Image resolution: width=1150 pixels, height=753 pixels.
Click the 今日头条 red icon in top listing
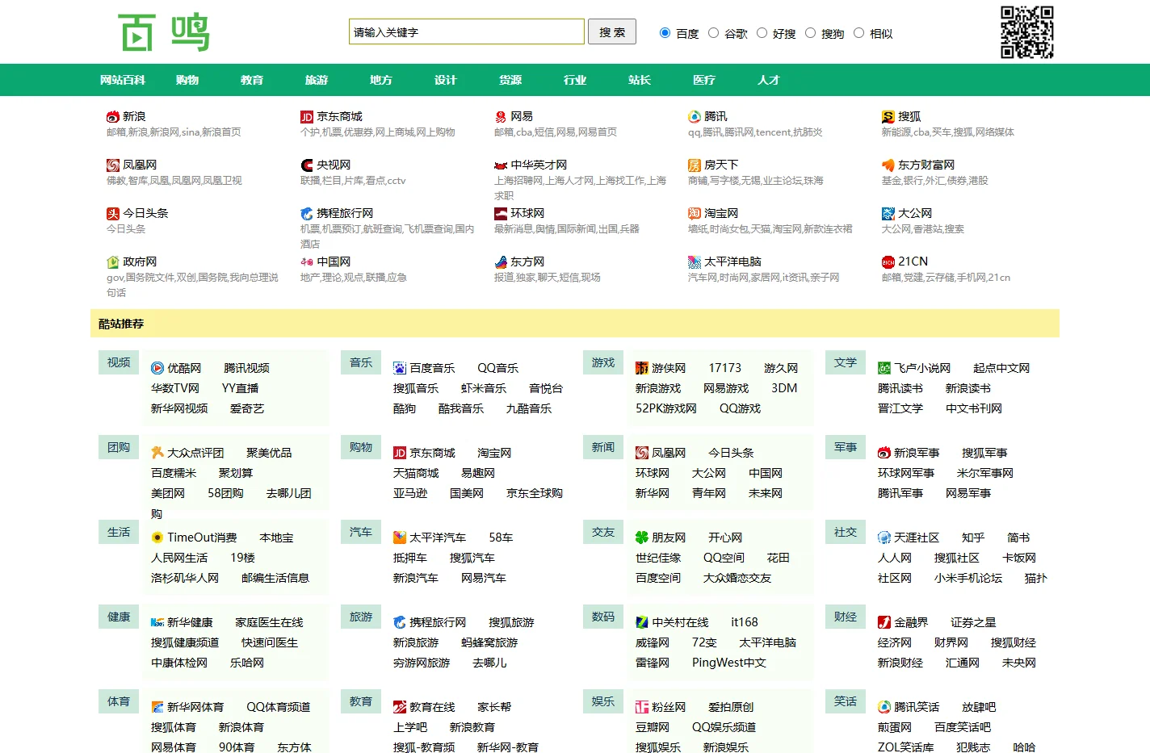pos(113,214)
